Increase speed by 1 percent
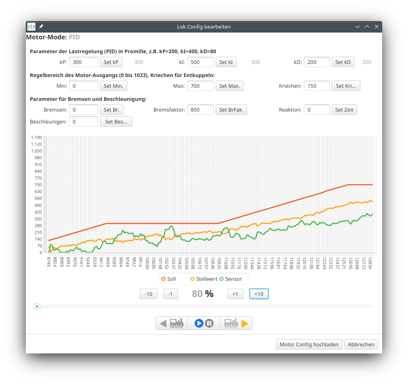 235,294
